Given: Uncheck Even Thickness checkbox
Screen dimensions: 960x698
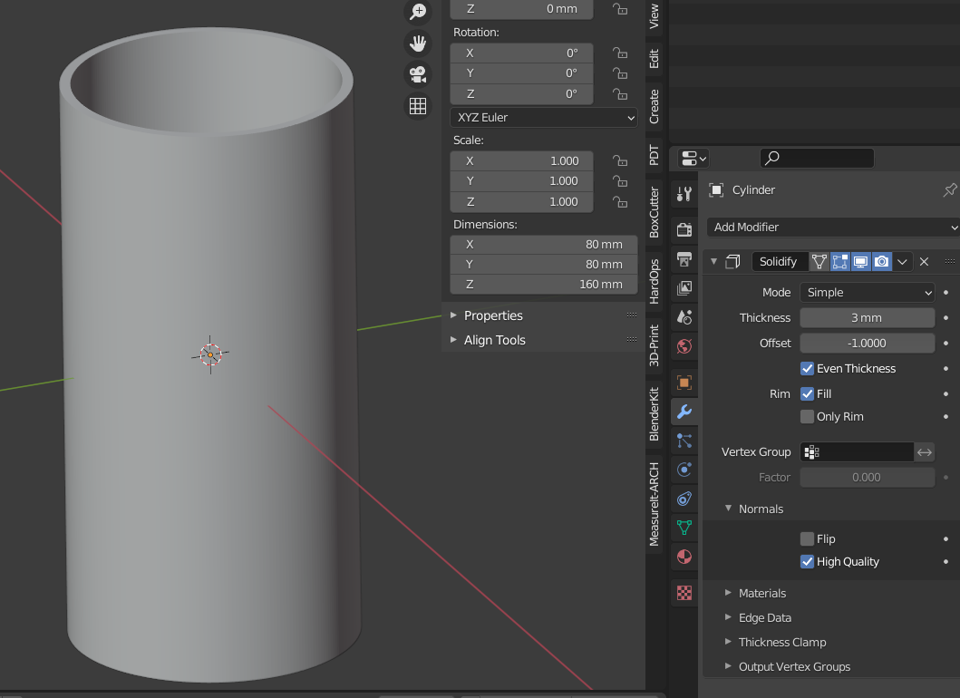Looking at the screenshot, I should coord(807,368).
